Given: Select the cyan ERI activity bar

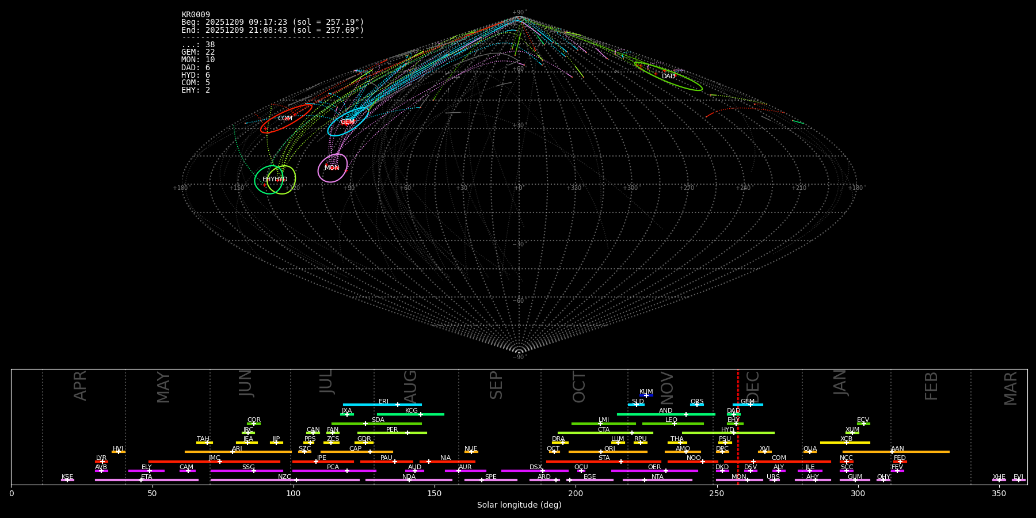Looking at the screenshot, I should 382,405.
